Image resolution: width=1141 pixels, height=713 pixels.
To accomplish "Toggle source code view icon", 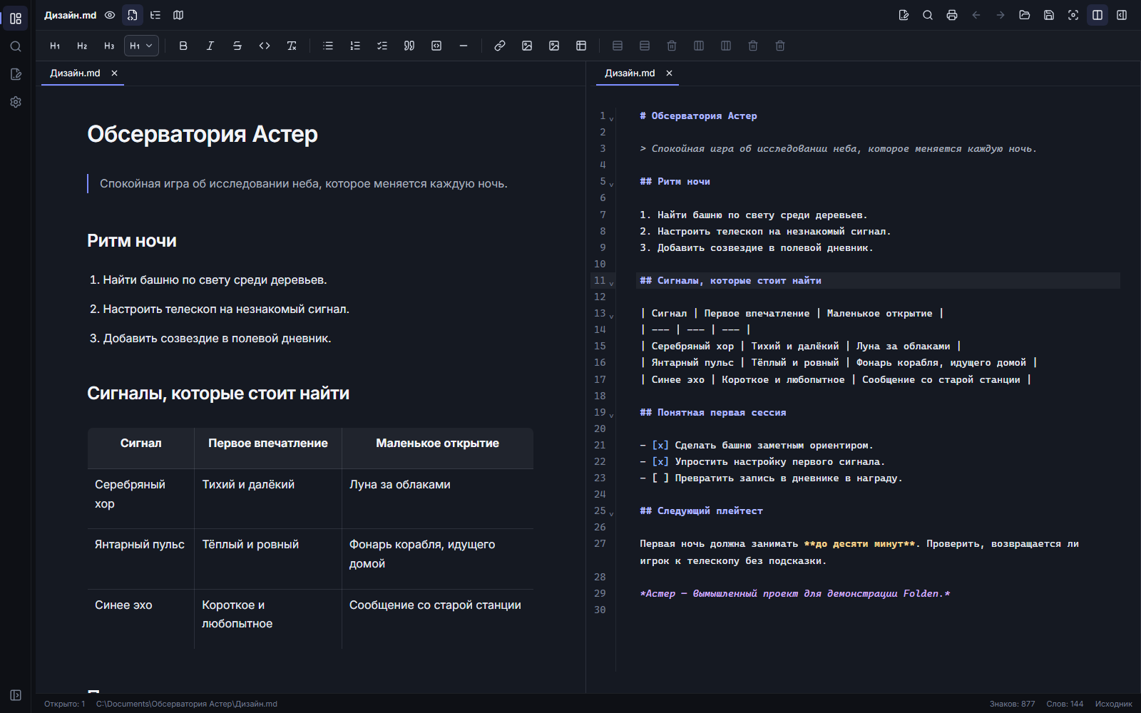I will pyautogui.click(x=133, y=15).
